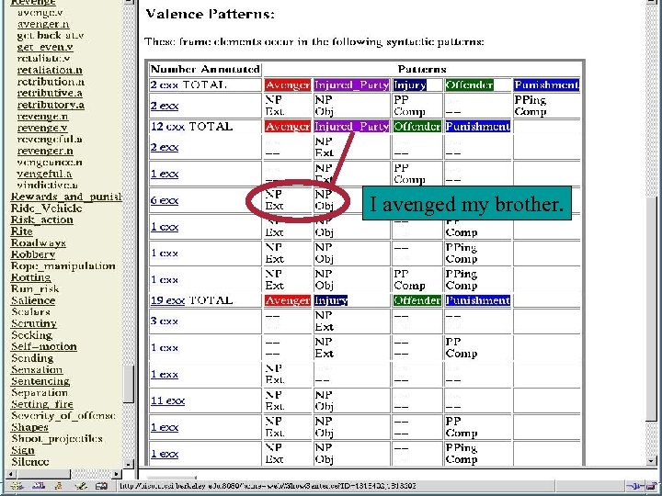
Task: Open the Ride_Vehicle frame
Action: tap(46, 209)
